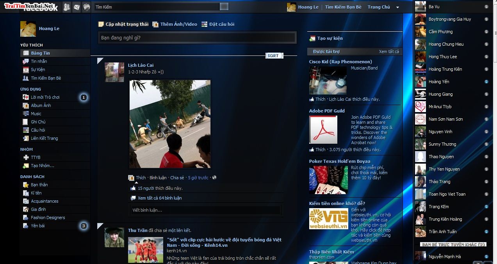
Task: Open the Adobe PDF Guild ad thumbnail
Action: (323, 130)
